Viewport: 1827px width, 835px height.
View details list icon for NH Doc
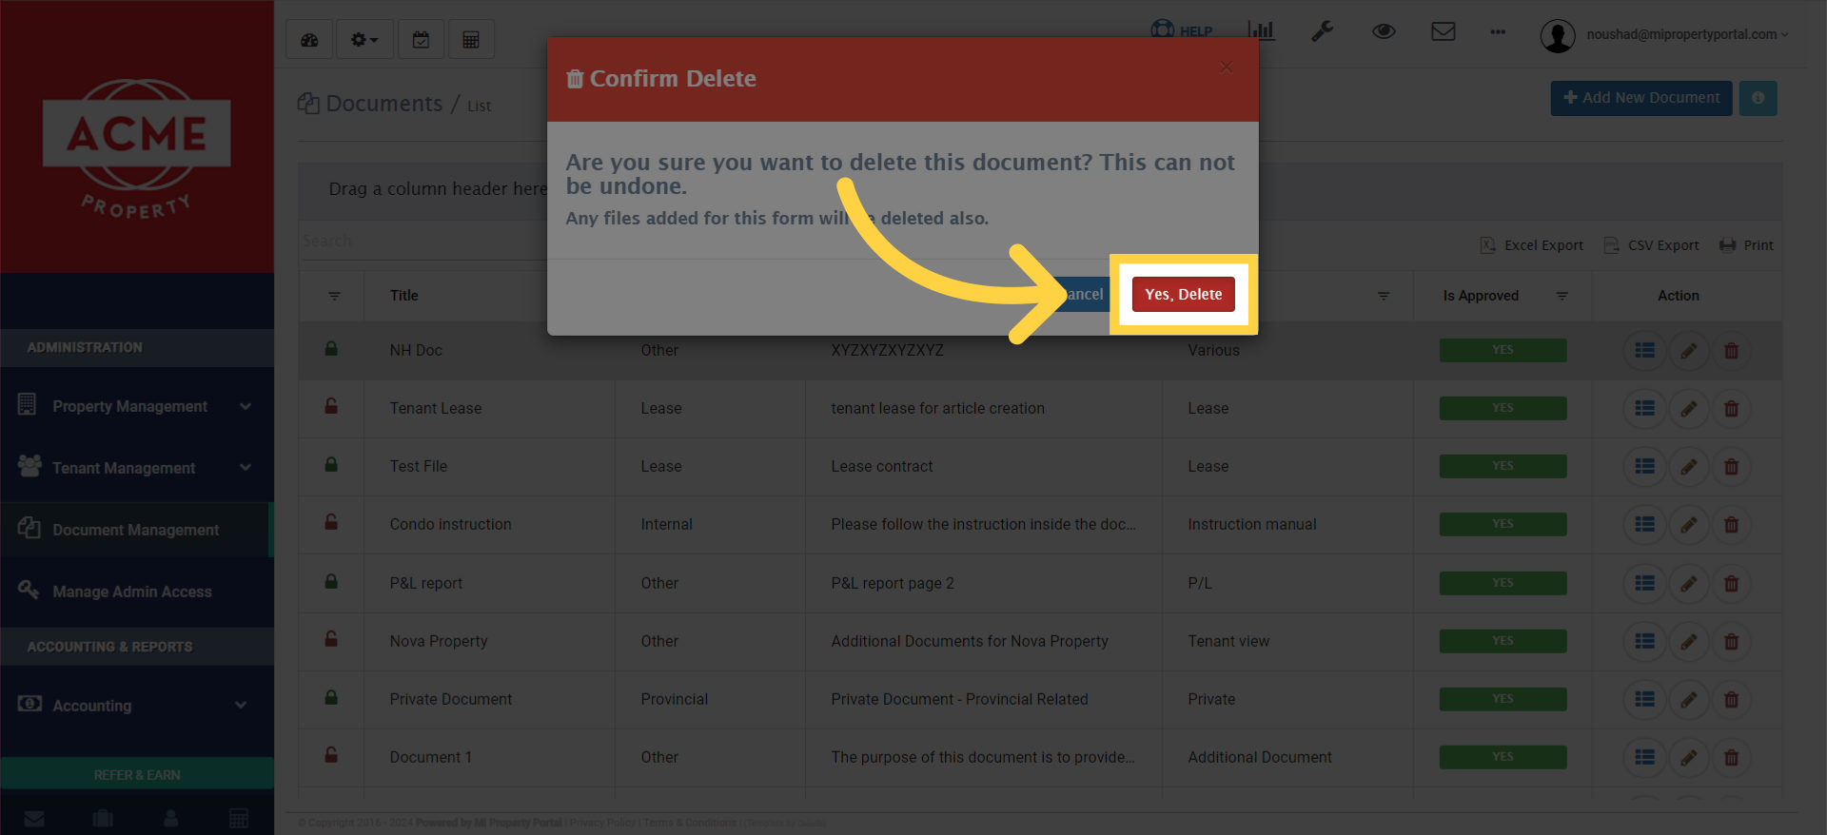pyautogui.click(x=1644, y=350)
